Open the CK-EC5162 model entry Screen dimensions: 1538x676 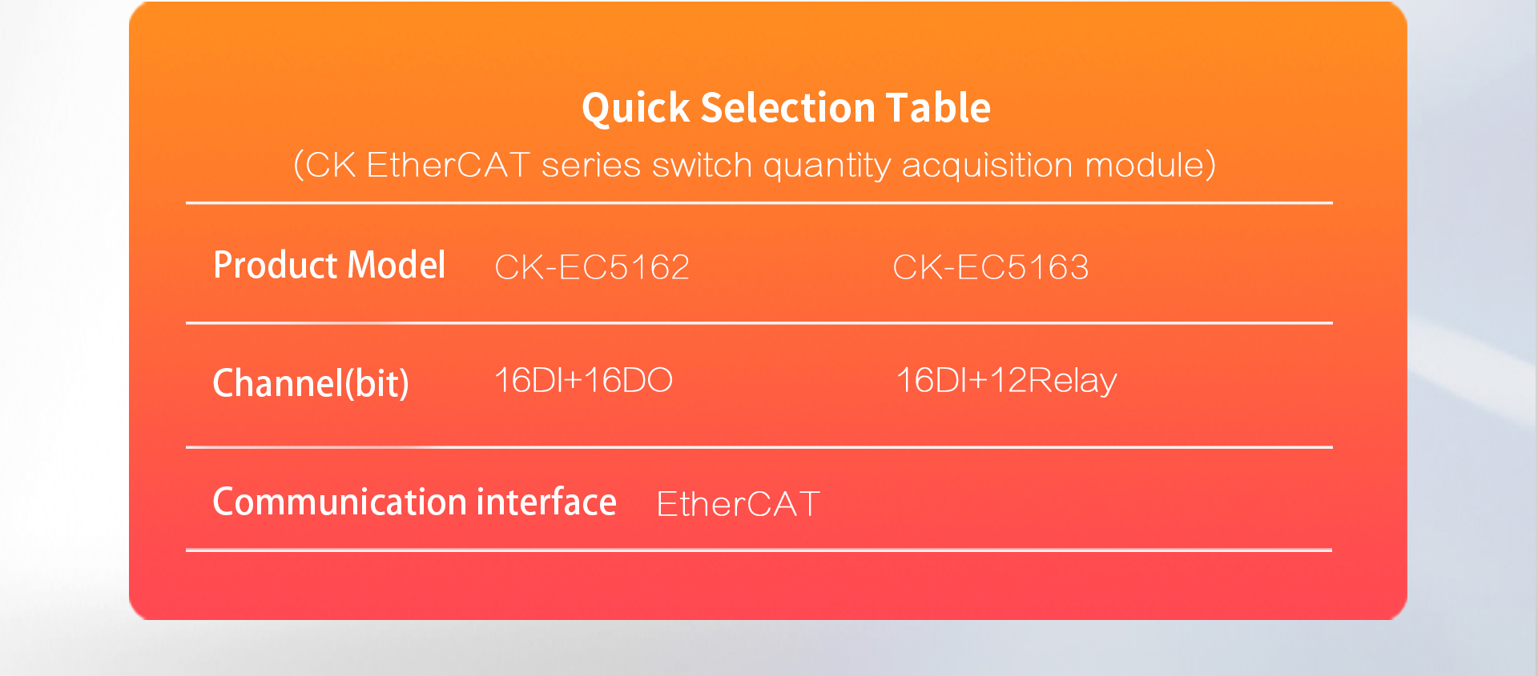[592, 267]
